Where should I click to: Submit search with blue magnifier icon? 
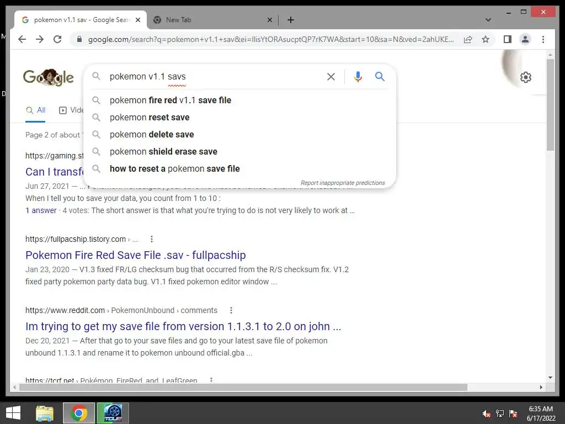[x=380, y=76]
